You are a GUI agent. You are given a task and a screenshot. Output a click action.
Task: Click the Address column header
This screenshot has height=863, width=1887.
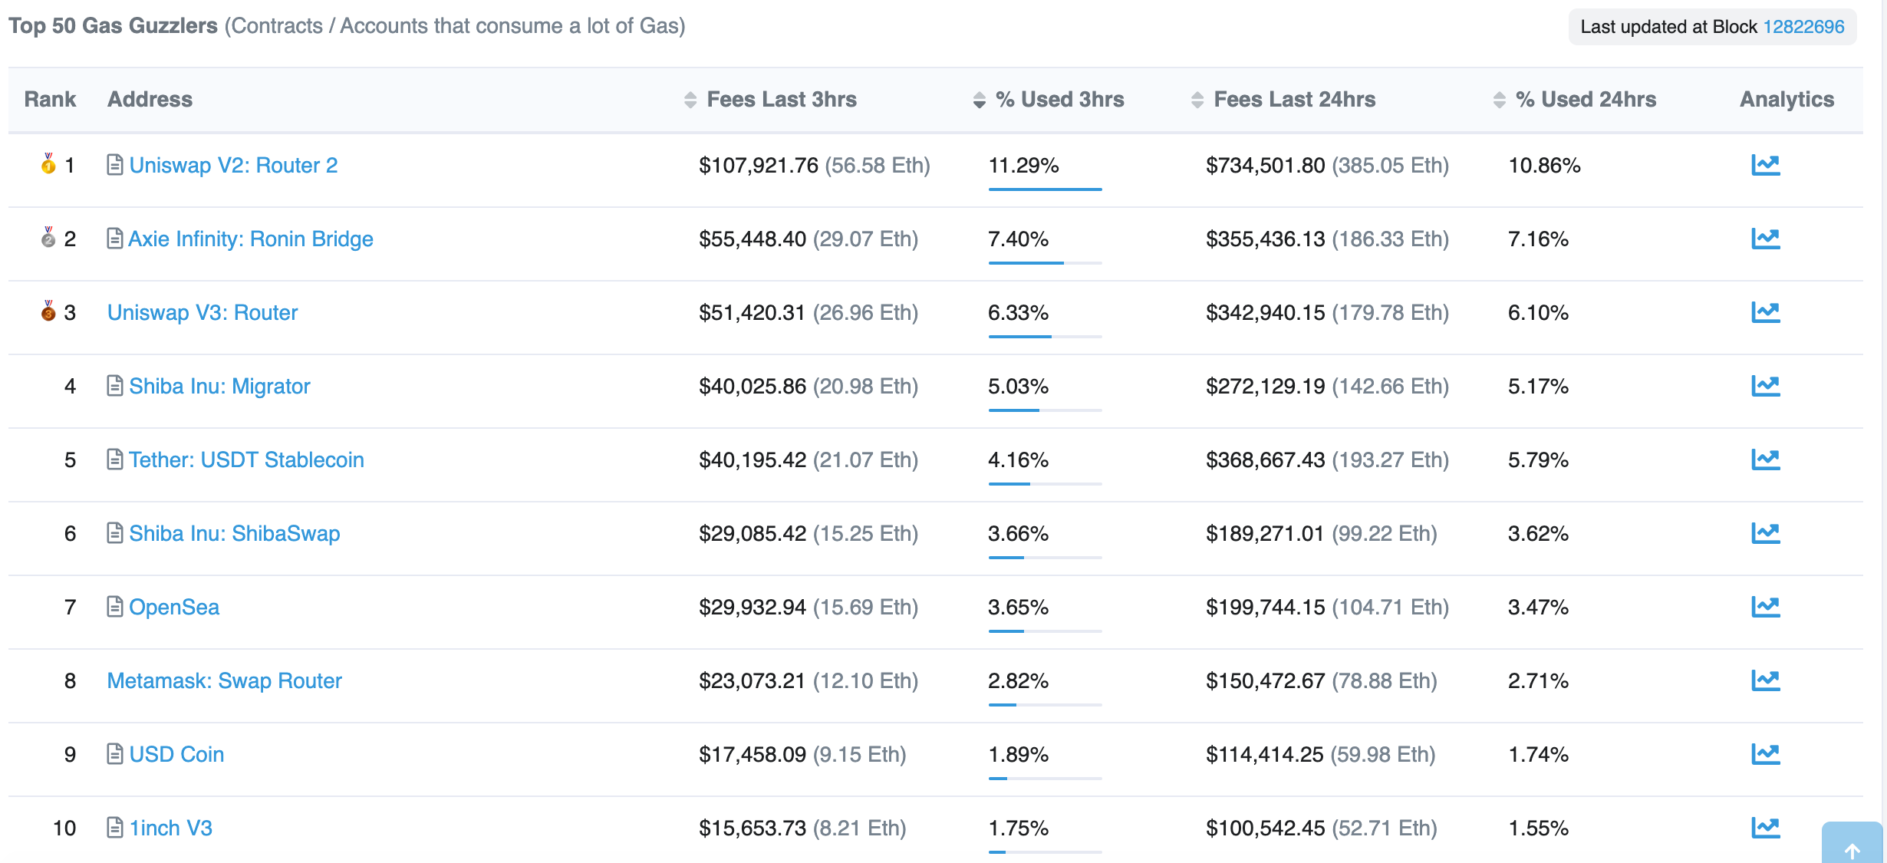click(150, 100)
